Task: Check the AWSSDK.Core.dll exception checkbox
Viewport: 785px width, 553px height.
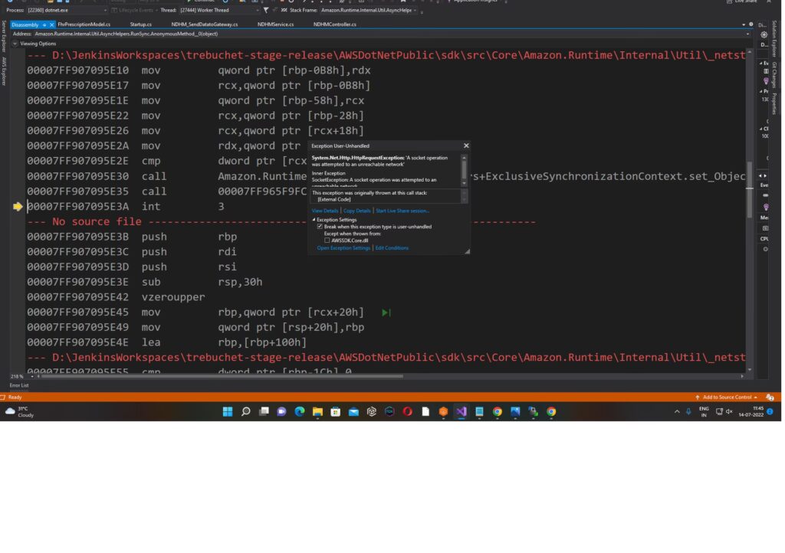Action: [x=327, y=241]
